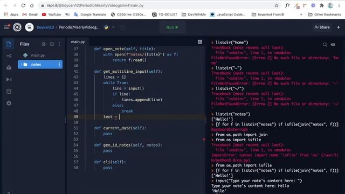Click the 'from os.path import join' console line
The image size is (345, 194).
(x=241, y=135)
